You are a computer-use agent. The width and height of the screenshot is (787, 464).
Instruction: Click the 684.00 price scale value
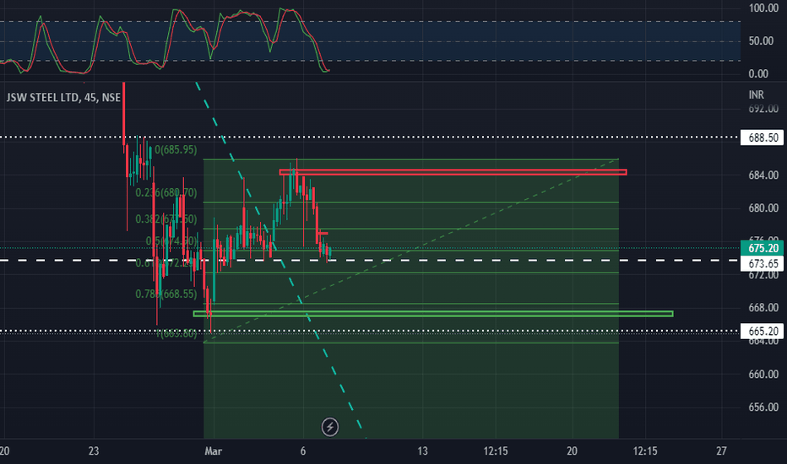point(763,175)
